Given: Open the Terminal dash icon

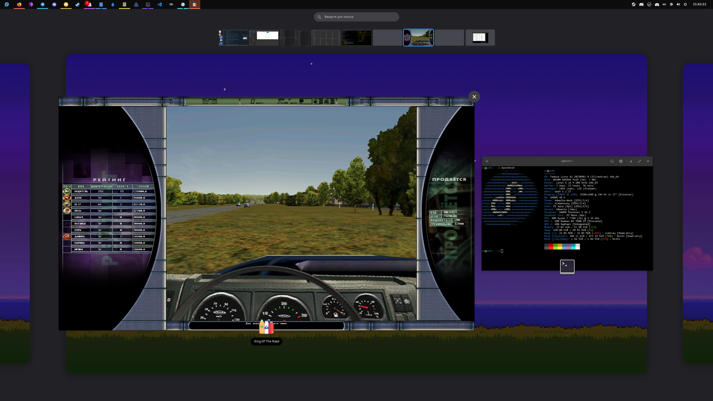Looking at the screenshot, I should pos(148,4).
